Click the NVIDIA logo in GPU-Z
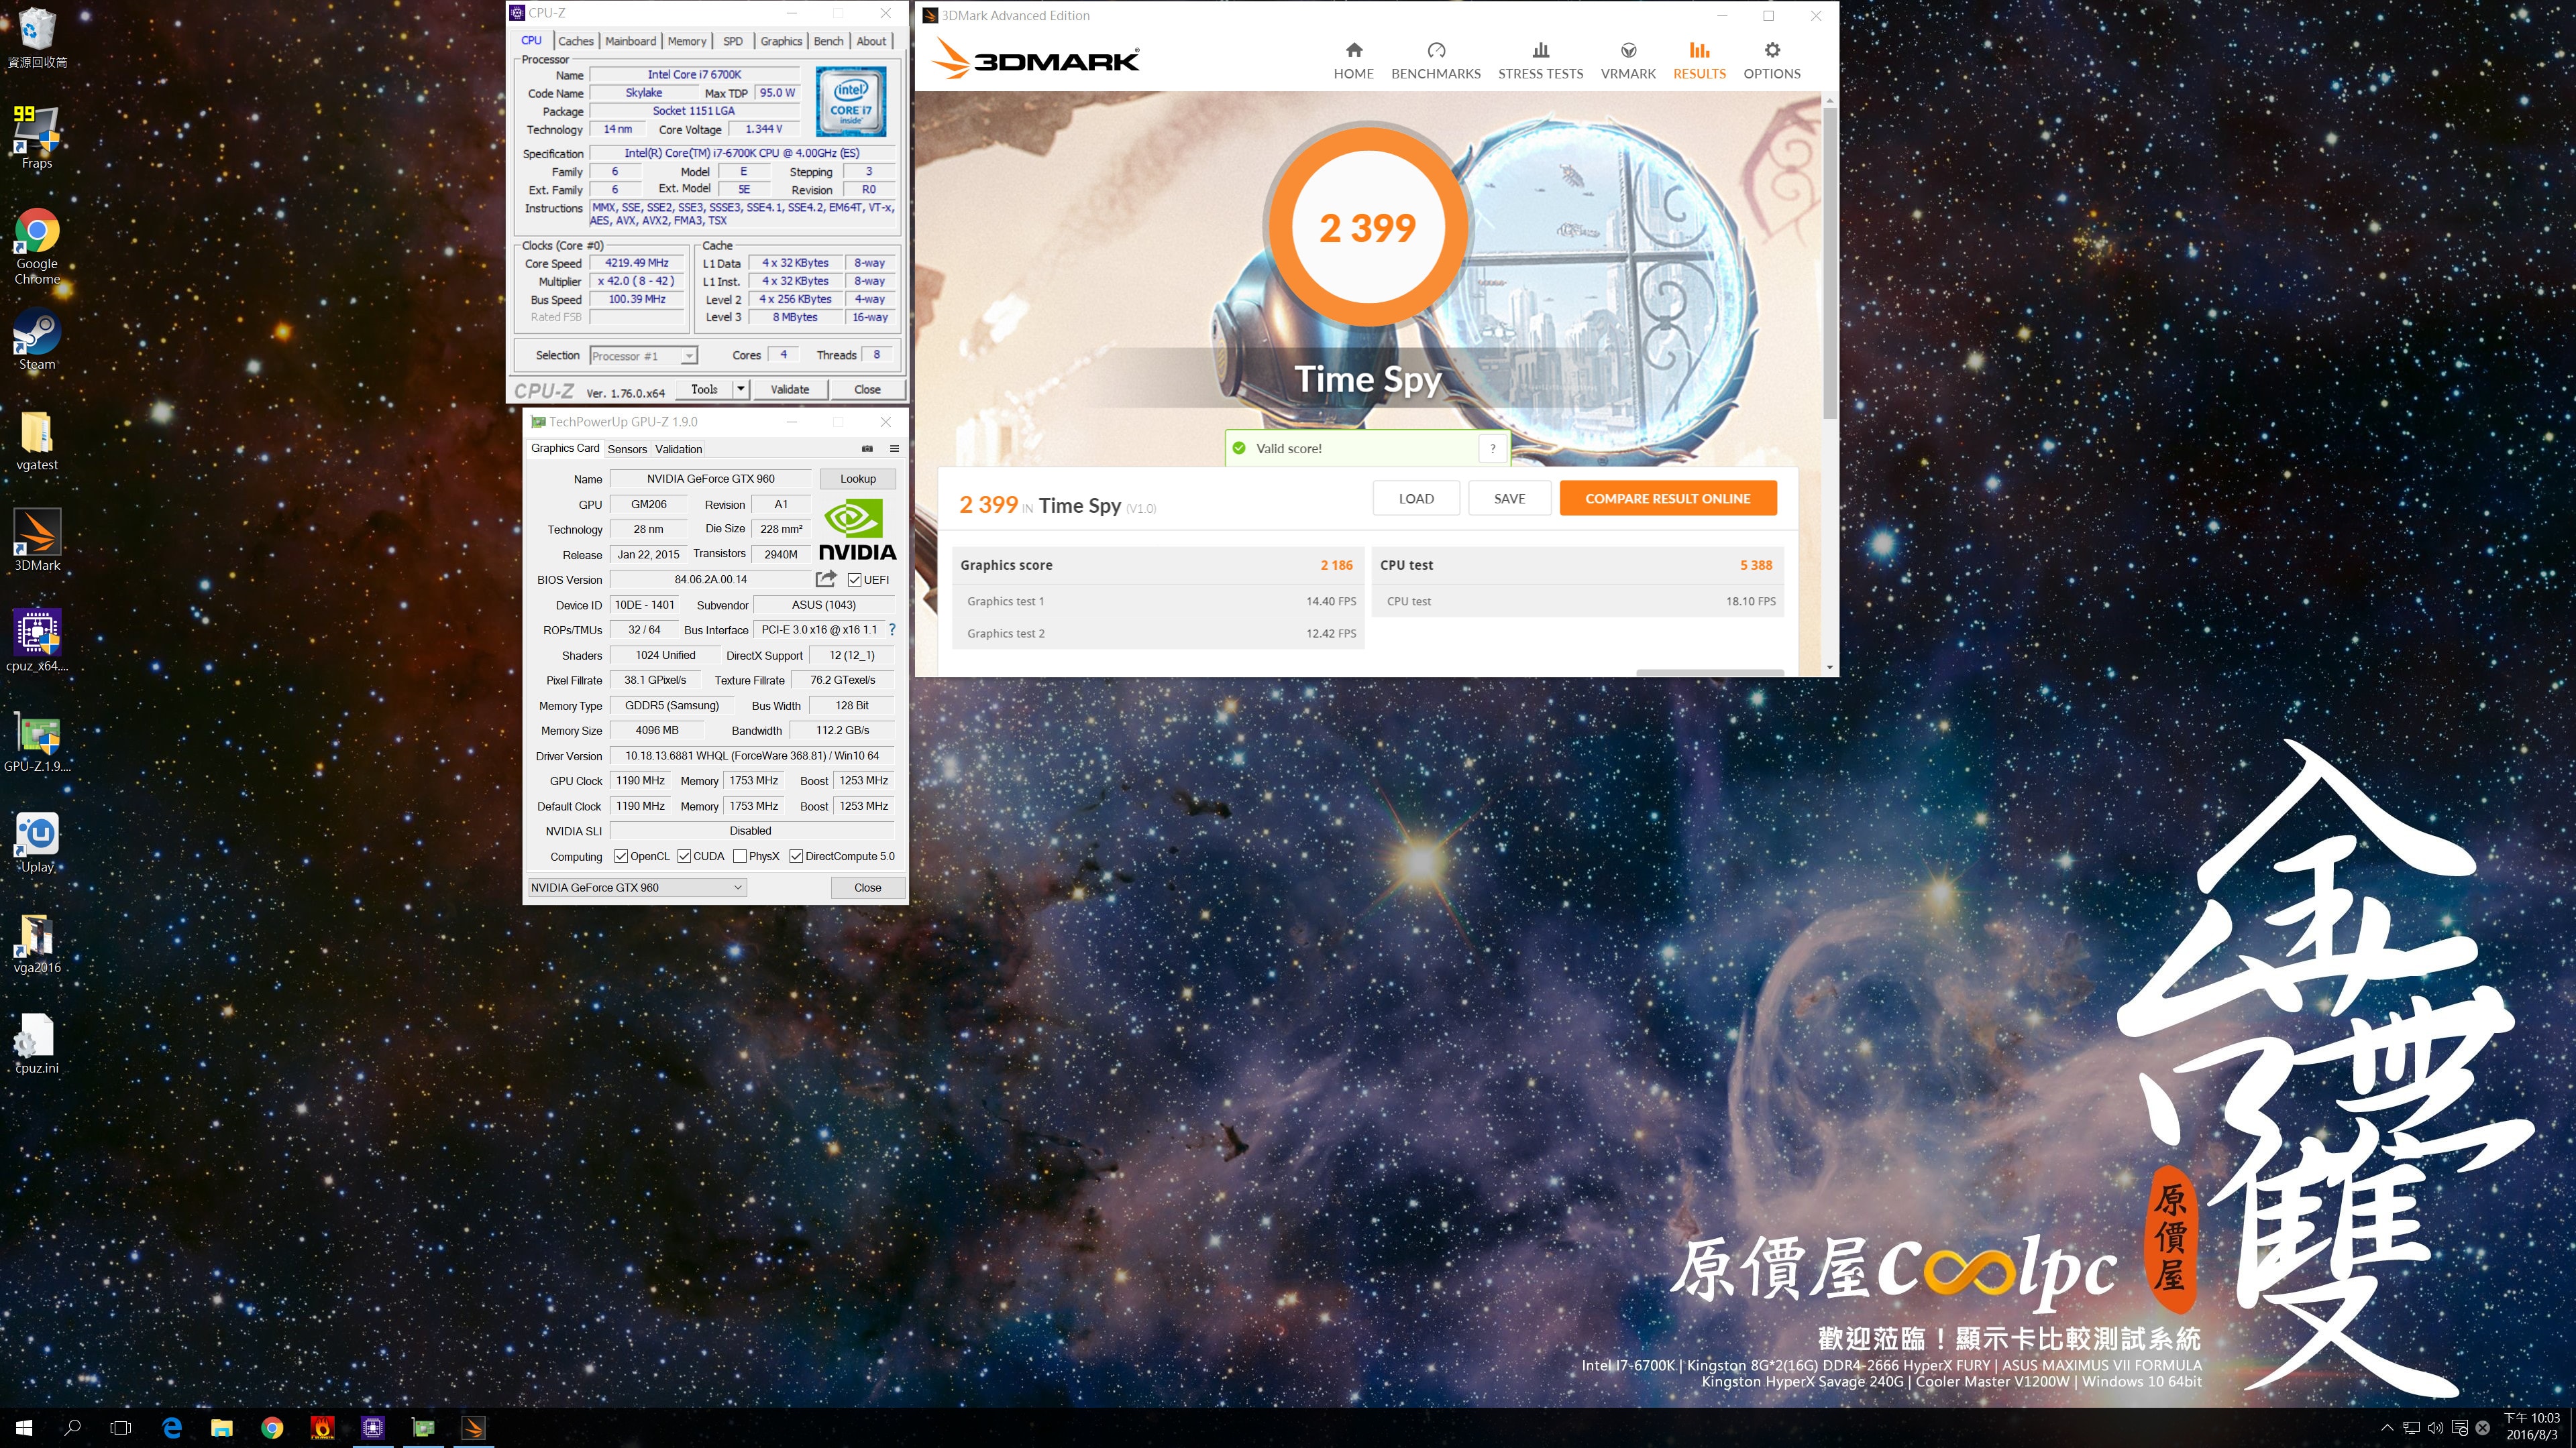The width and height of the screenshot is (2576, 1448). click(x=857, y=530)
